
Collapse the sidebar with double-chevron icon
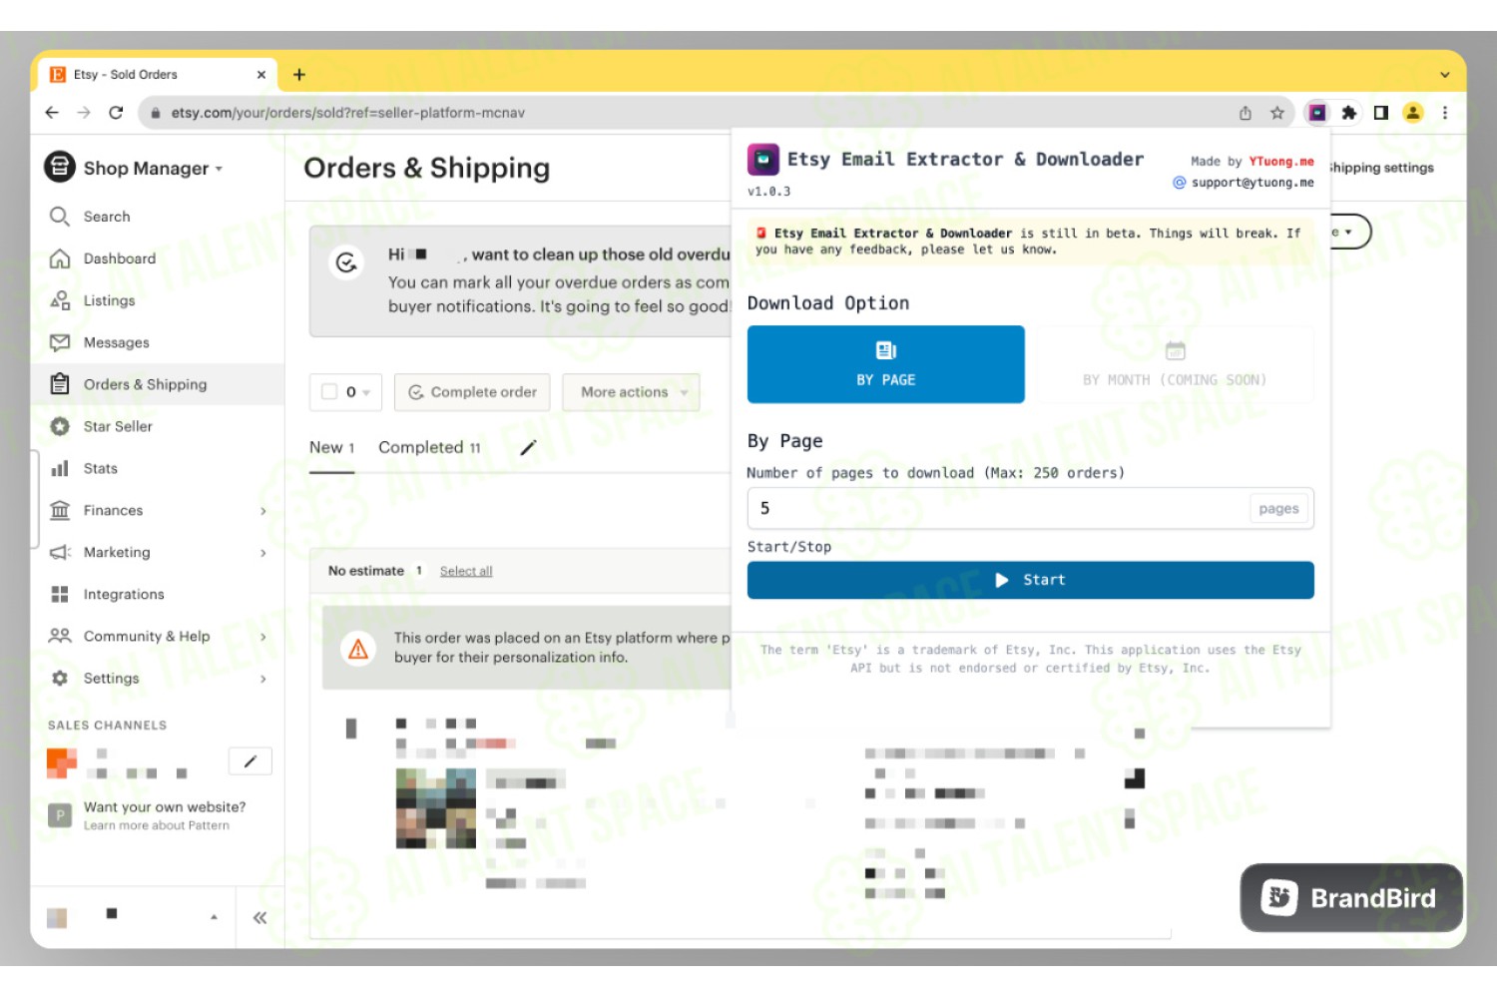click(259, 917)
